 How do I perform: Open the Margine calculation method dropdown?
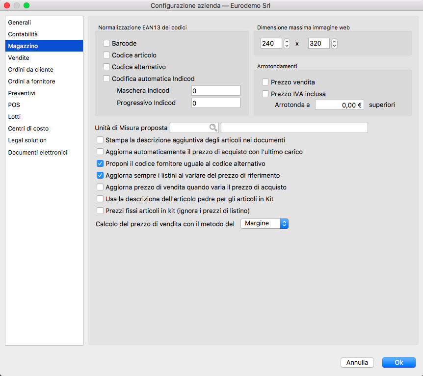pyautogui.click(x=264, y=223)
